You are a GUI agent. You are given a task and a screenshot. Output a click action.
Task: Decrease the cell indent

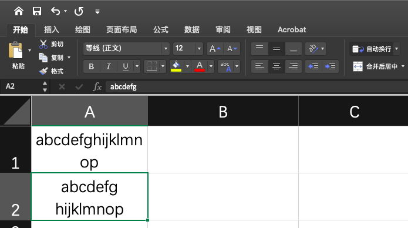pos(313,66)
